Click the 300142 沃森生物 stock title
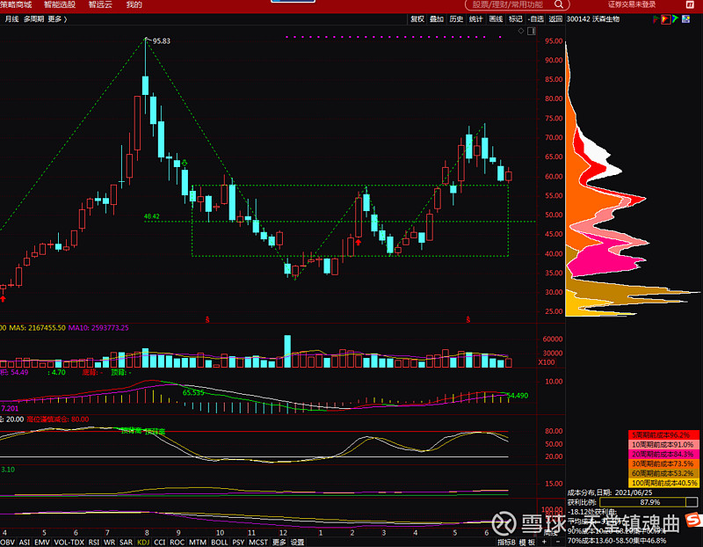The height and width of the screenshot is (547, 703). tap(592, 18)
